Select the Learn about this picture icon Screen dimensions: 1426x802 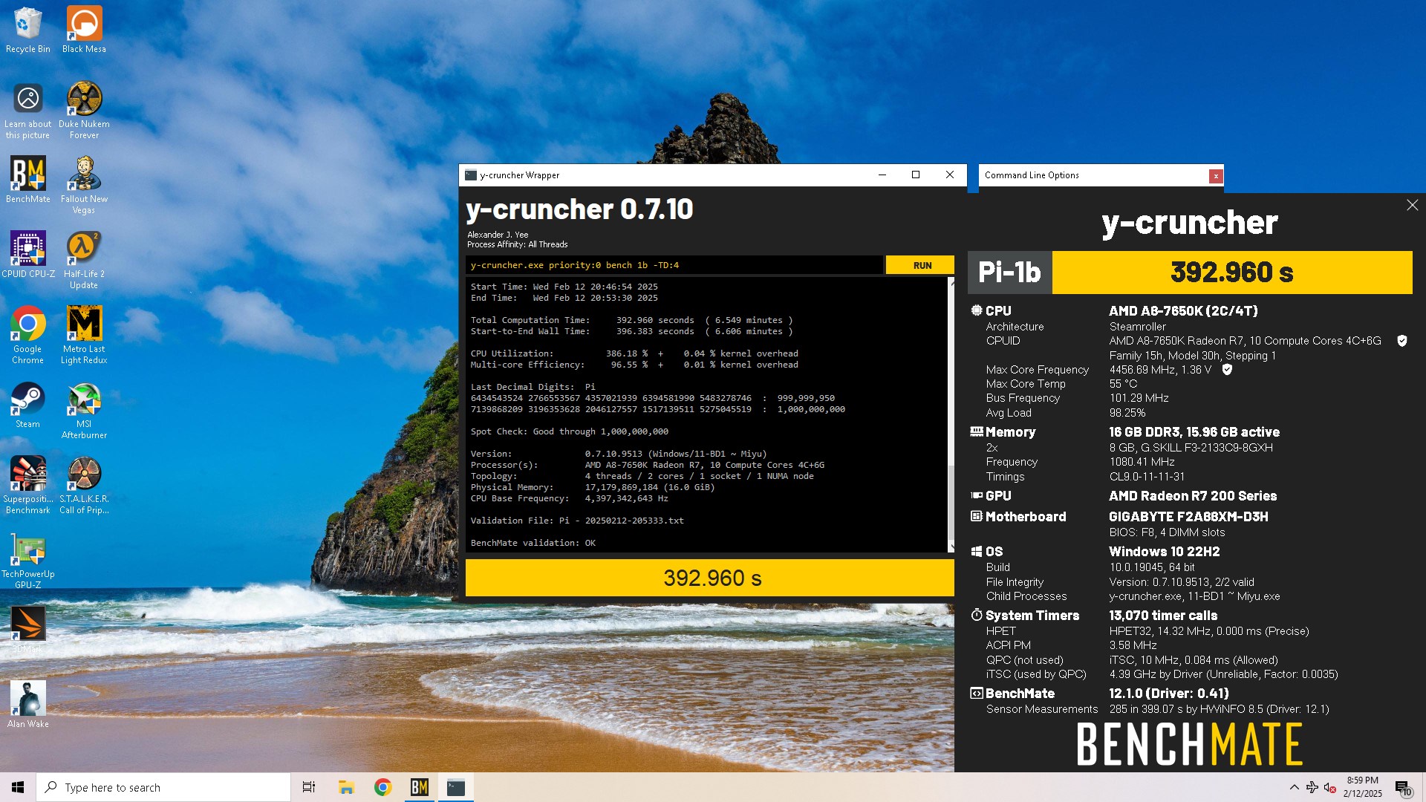(x=28, y=110)
